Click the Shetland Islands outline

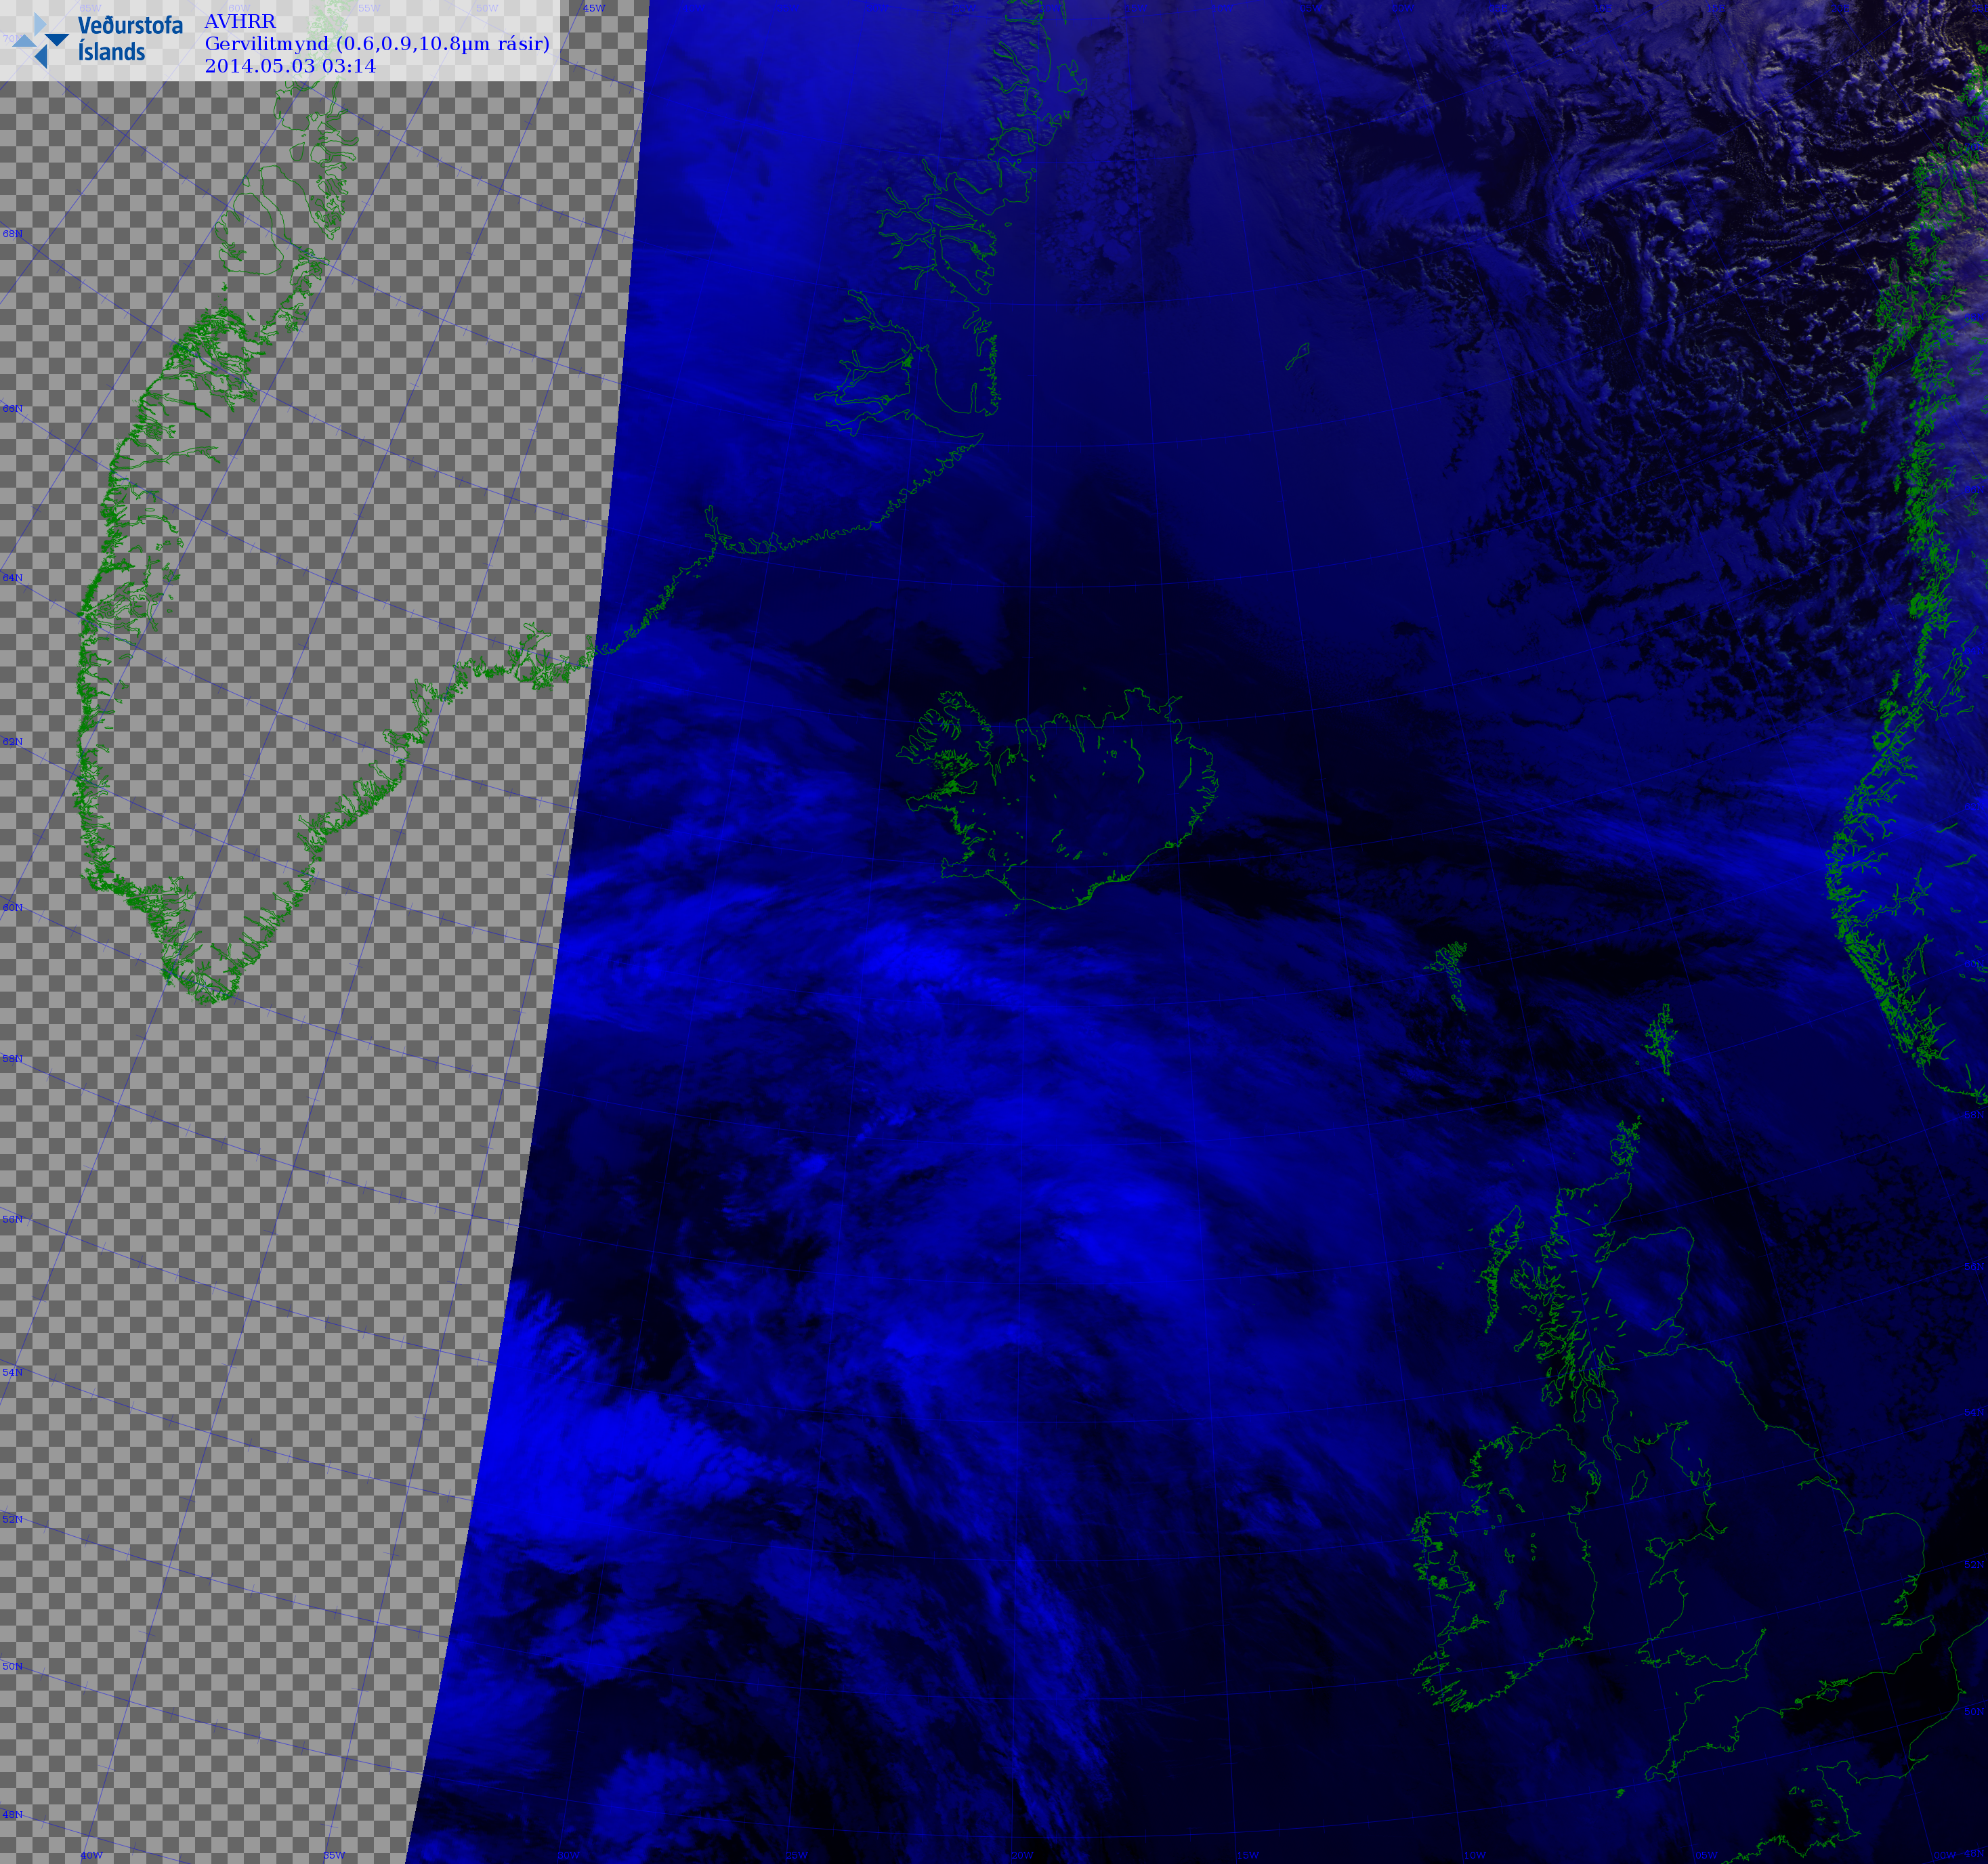pyautogui.click(x=1661, y=1040)
